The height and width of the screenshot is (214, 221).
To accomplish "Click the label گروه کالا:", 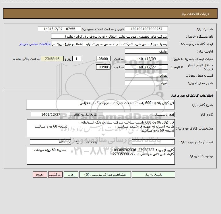I will pos(206,115).
